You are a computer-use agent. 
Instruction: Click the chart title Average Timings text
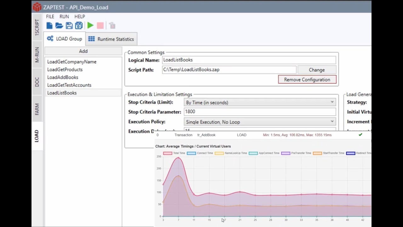click(193, 146)
